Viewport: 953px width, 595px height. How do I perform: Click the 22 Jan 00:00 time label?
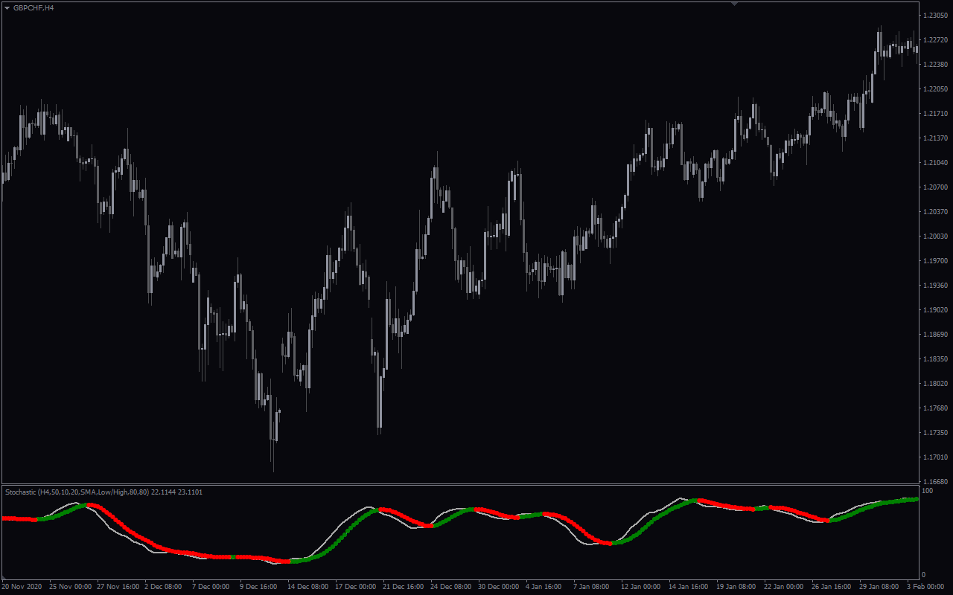[x=785, y=587]
